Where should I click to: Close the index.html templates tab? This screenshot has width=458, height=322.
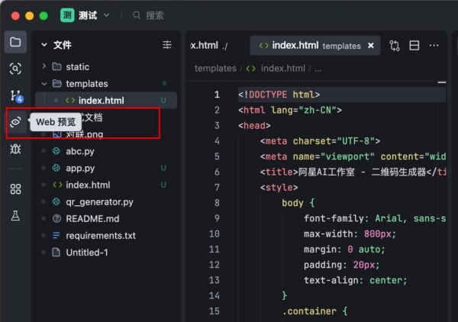[x=371, y=46]
